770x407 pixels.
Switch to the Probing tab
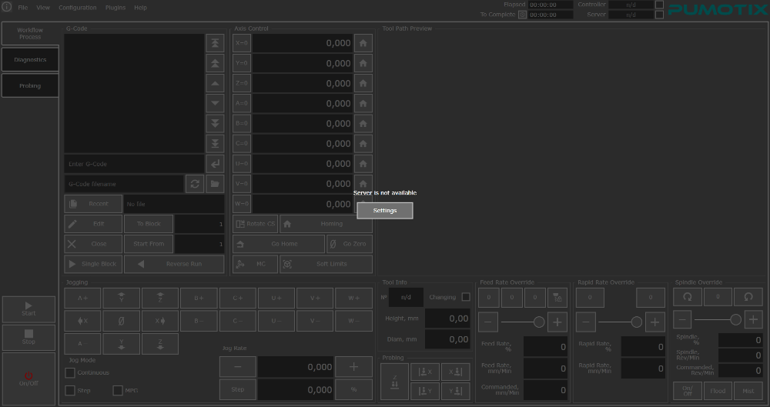[x=30, y=85]
